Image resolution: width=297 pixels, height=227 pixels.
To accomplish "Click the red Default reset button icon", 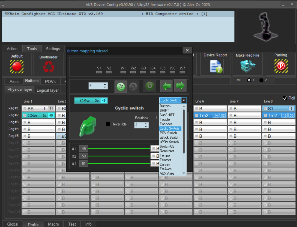I will (x=17, y=66).
